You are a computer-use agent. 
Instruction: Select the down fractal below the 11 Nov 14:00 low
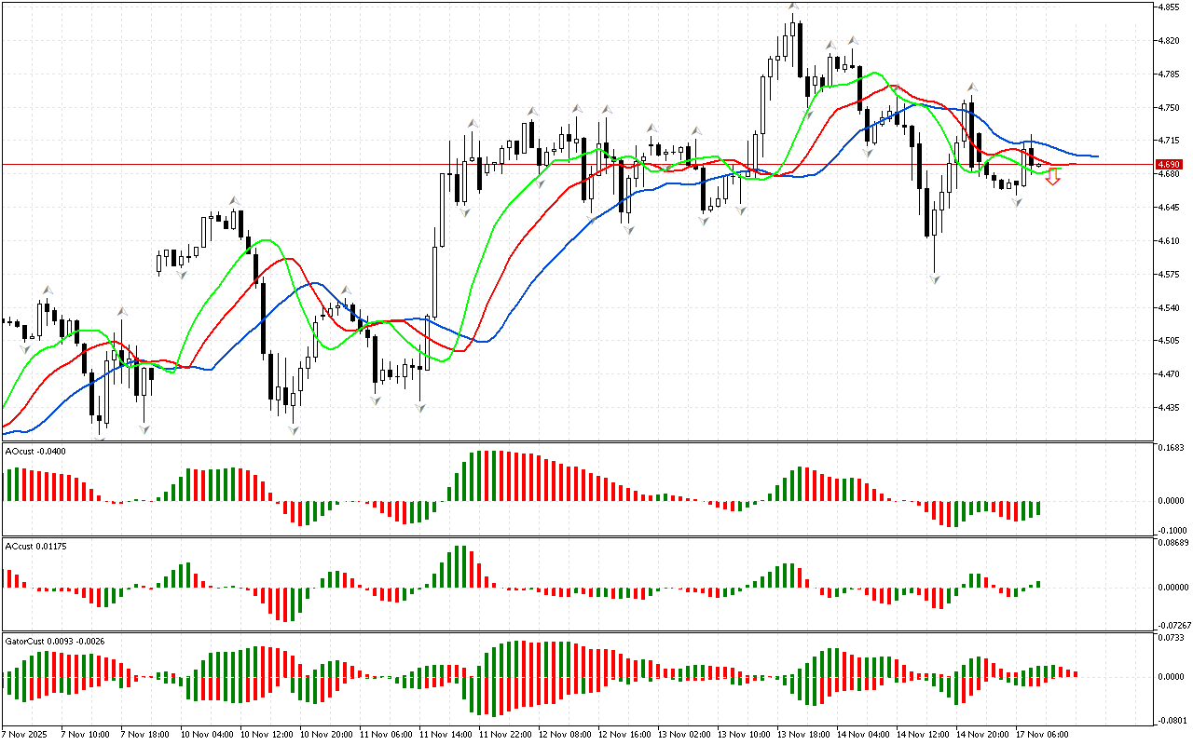[420, 407]
